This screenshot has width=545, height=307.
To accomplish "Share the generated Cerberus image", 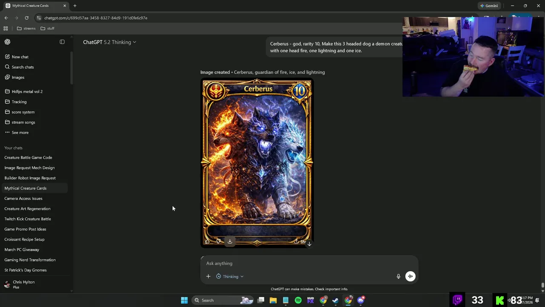I will 300,241.
